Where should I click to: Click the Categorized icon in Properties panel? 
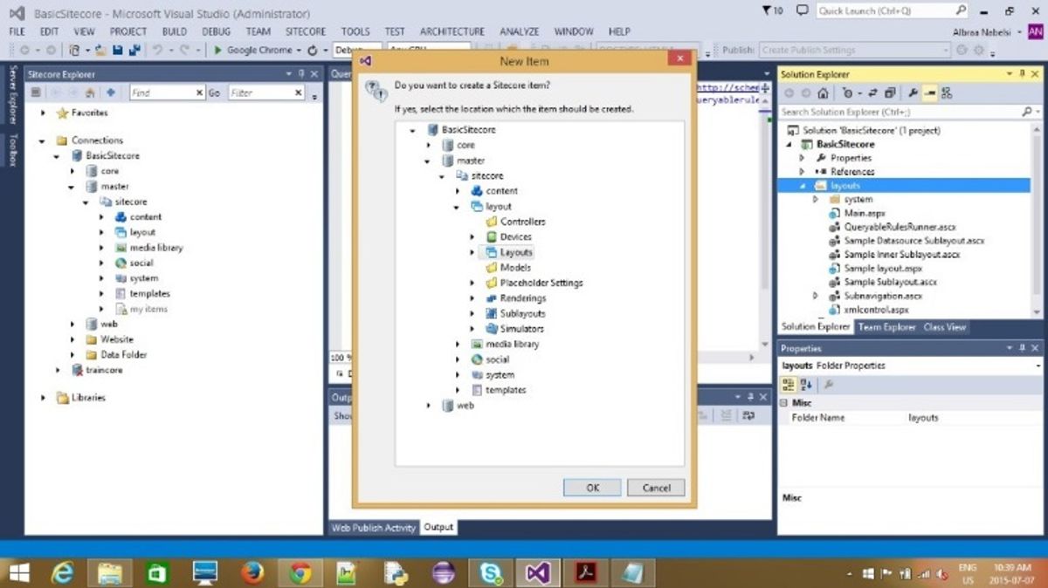pyautogui.click(x=788, y=384)
